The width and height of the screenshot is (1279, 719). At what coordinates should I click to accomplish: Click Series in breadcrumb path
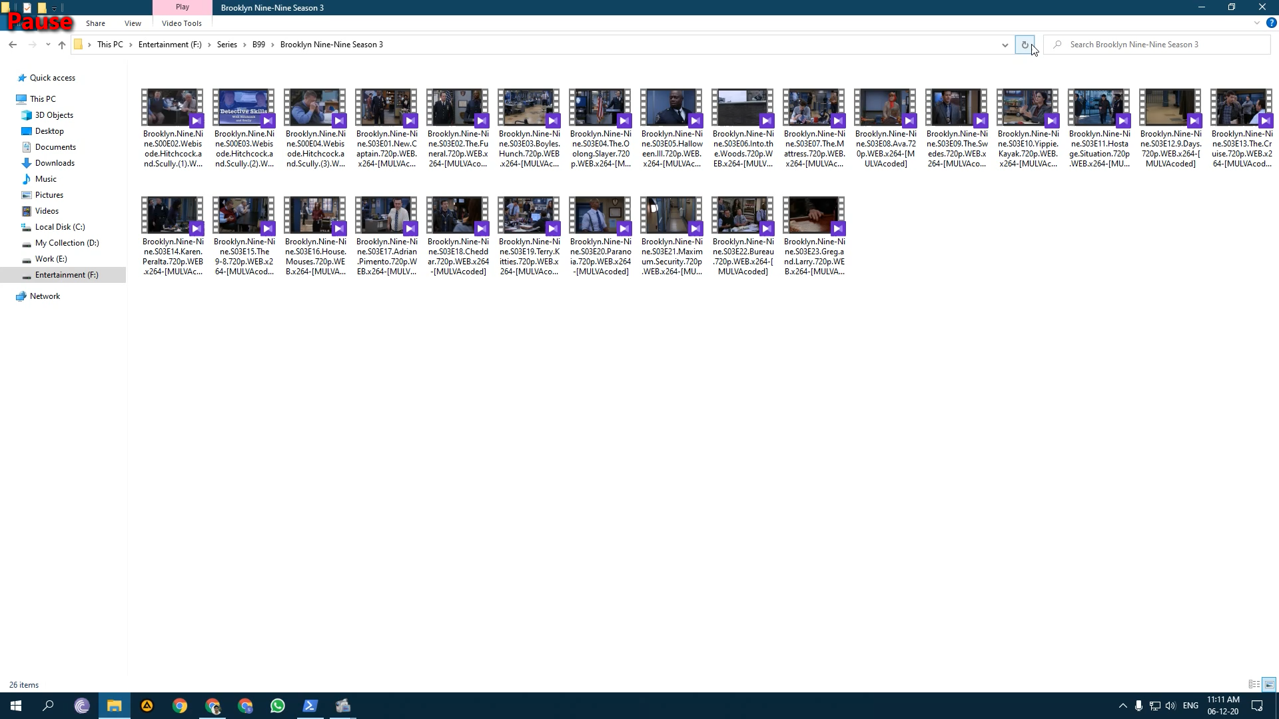226,45
